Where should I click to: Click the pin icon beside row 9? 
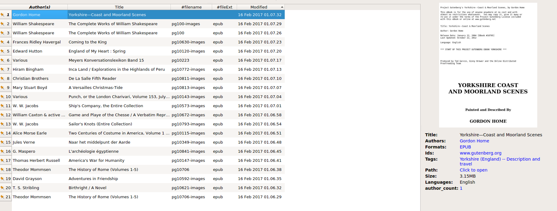[x=2, y=87]
